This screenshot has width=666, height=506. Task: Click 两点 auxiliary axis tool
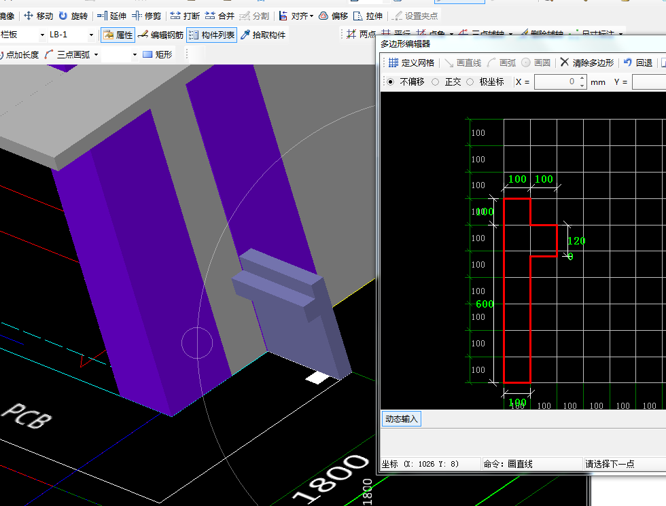point(361,34)
